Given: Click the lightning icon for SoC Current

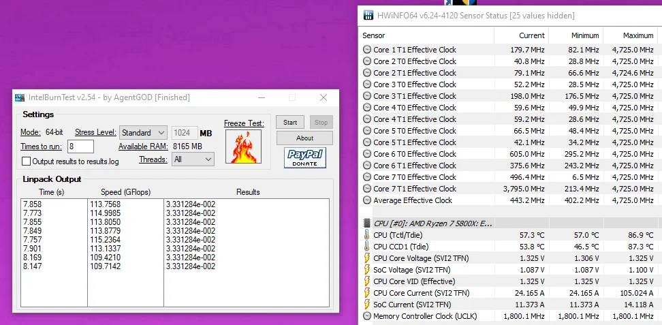Looking at the screenshot, I should point(367,305).
